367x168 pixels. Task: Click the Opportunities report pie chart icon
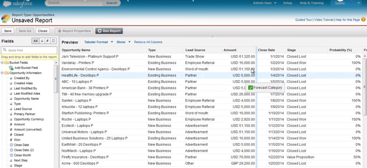[x=6, y=19]
